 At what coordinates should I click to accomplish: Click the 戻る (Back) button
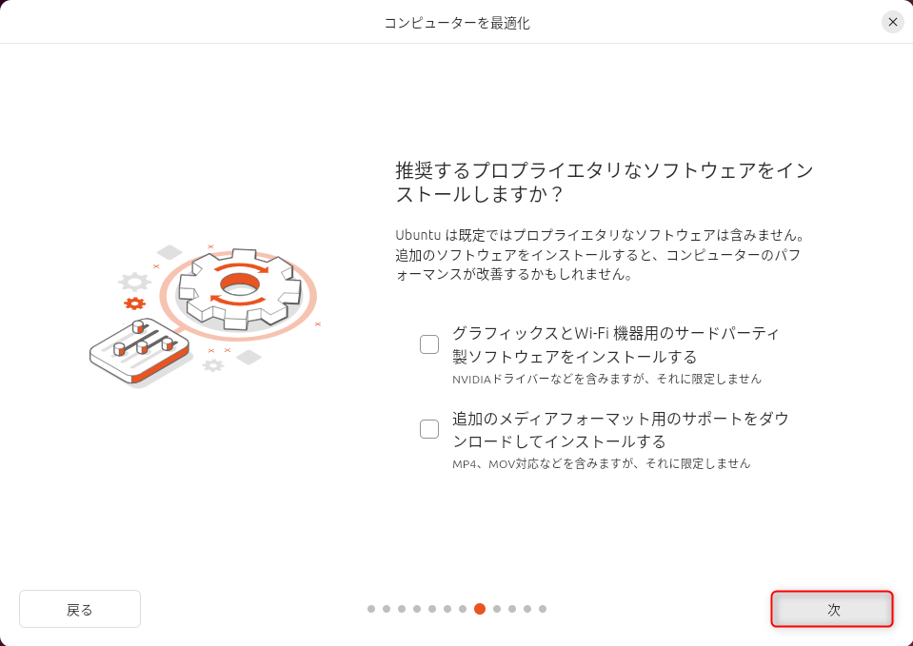click(x=80, y=609)
